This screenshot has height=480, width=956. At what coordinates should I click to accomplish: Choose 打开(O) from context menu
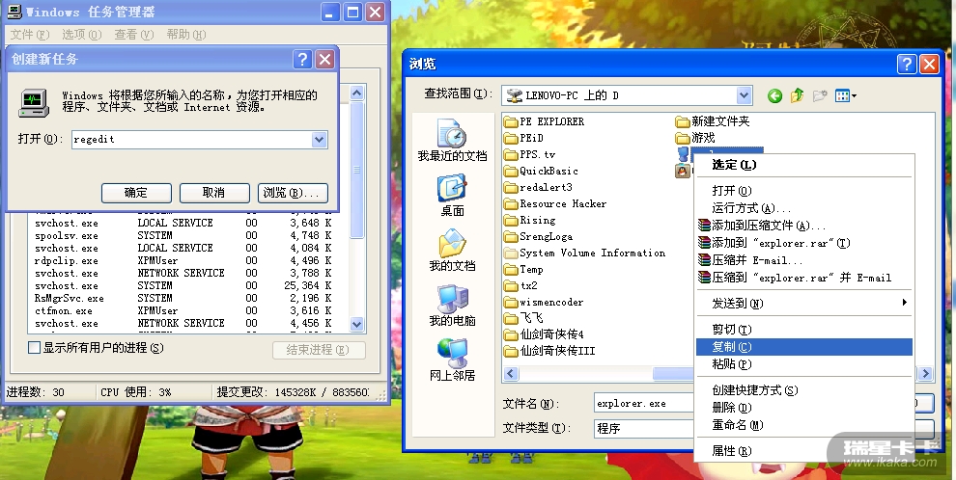tap(803, 191)
